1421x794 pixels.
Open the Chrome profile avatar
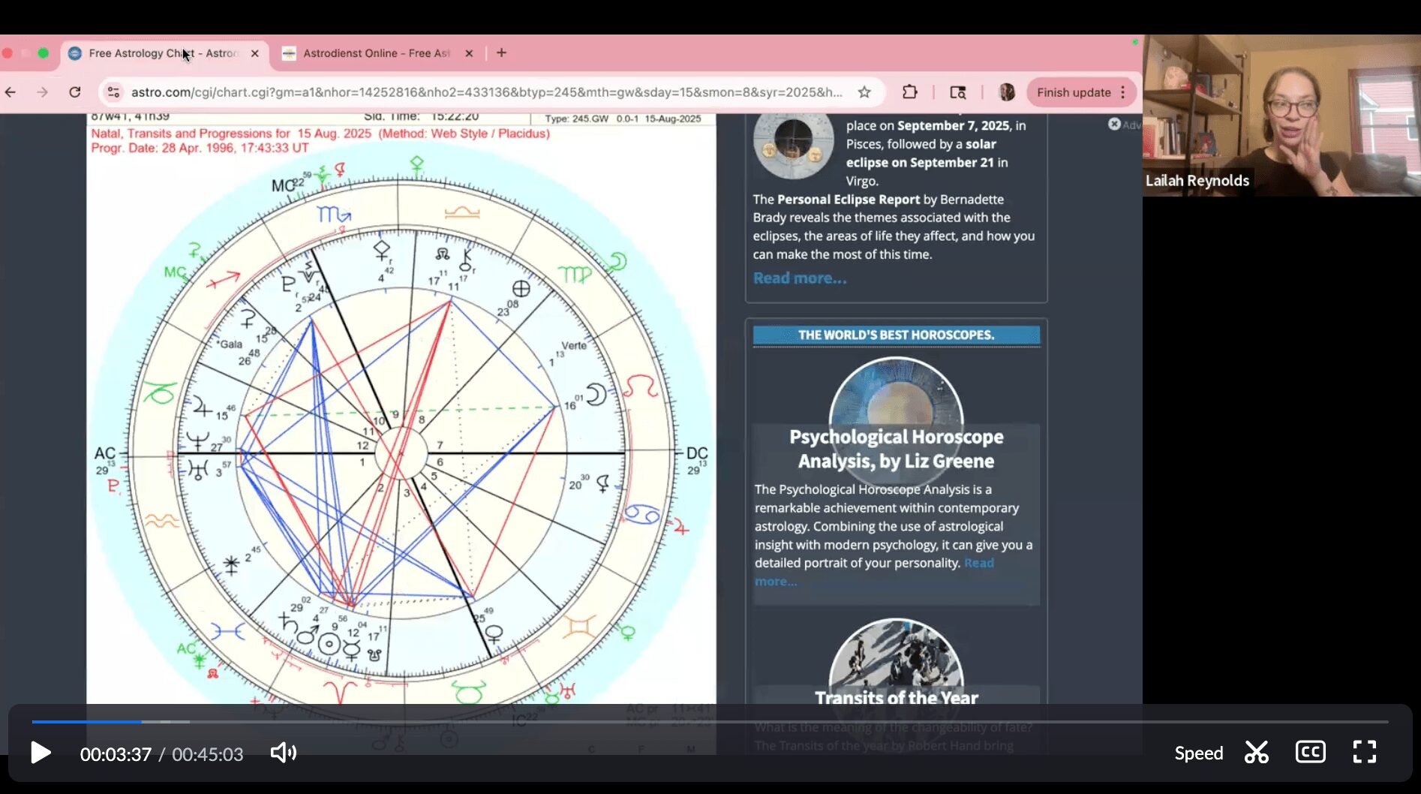tap(1007, 92)
